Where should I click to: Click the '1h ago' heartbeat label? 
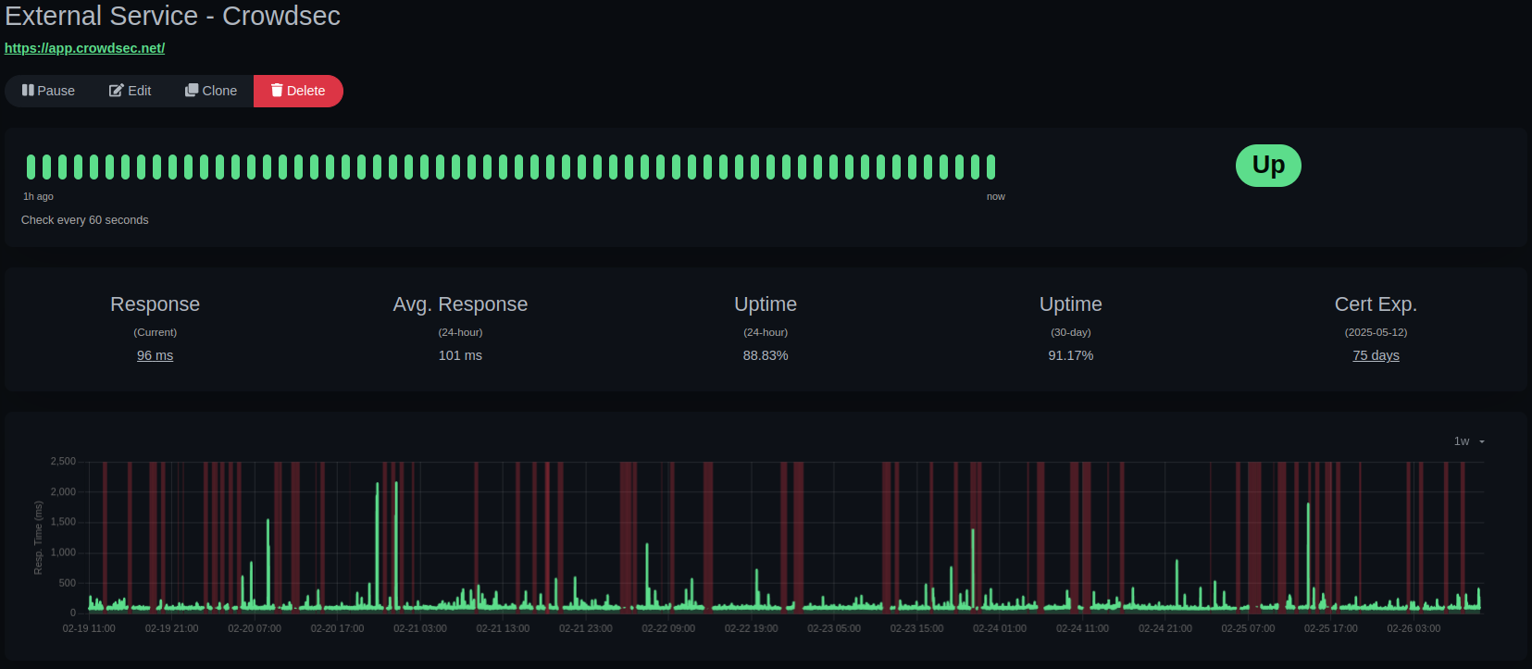coord(38,196)
